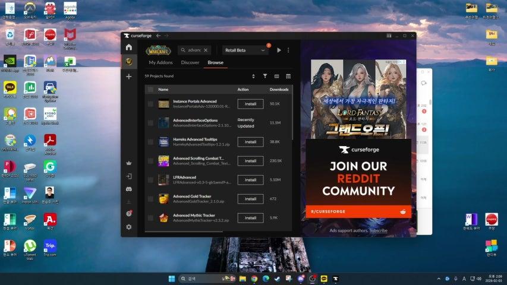Check the box for Harreks Advanced Tooltips
The height and width of the screenshot is (285, 507).
click(150, 142)
